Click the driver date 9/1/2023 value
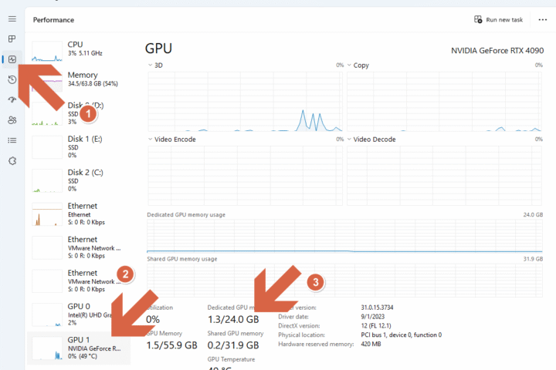The width and height of the screenshot is (556, 370). [373, 317]
